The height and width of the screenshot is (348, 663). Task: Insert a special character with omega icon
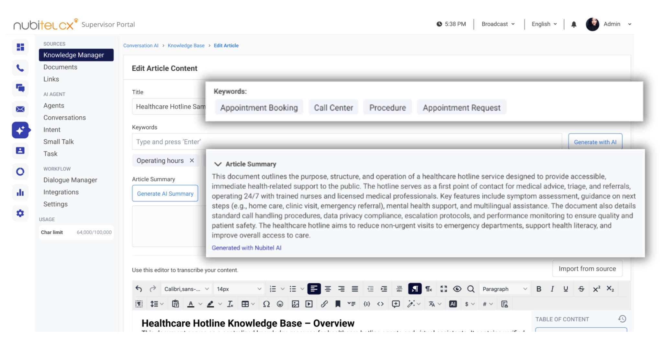click(x=266, y=304)
